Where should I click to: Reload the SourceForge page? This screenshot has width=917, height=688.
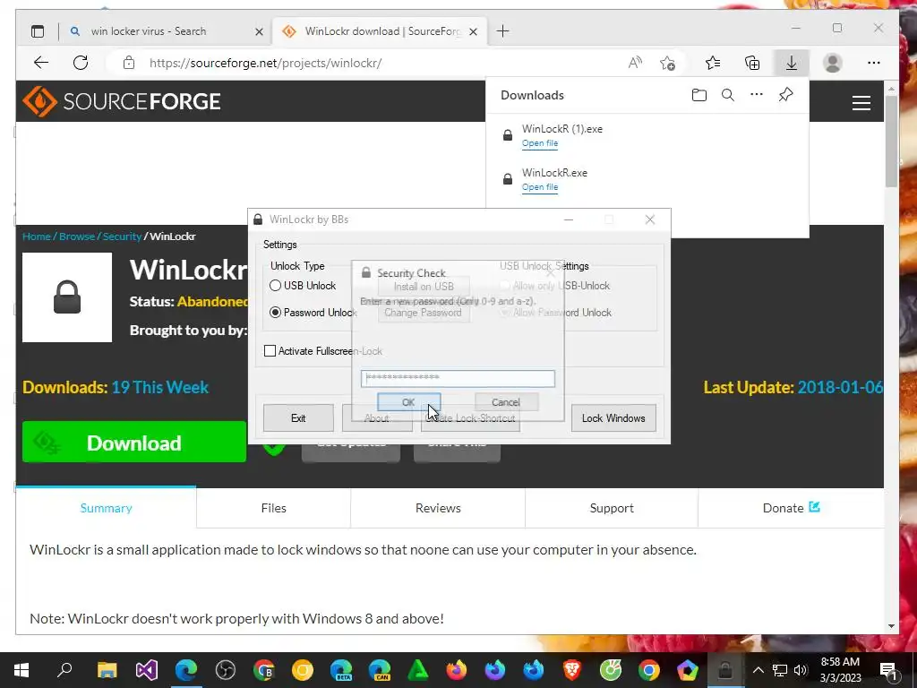81,63
